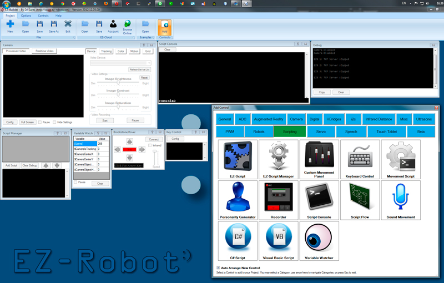Save project to EZ-Cloud
444x283 pixels.
click(99, 27)
